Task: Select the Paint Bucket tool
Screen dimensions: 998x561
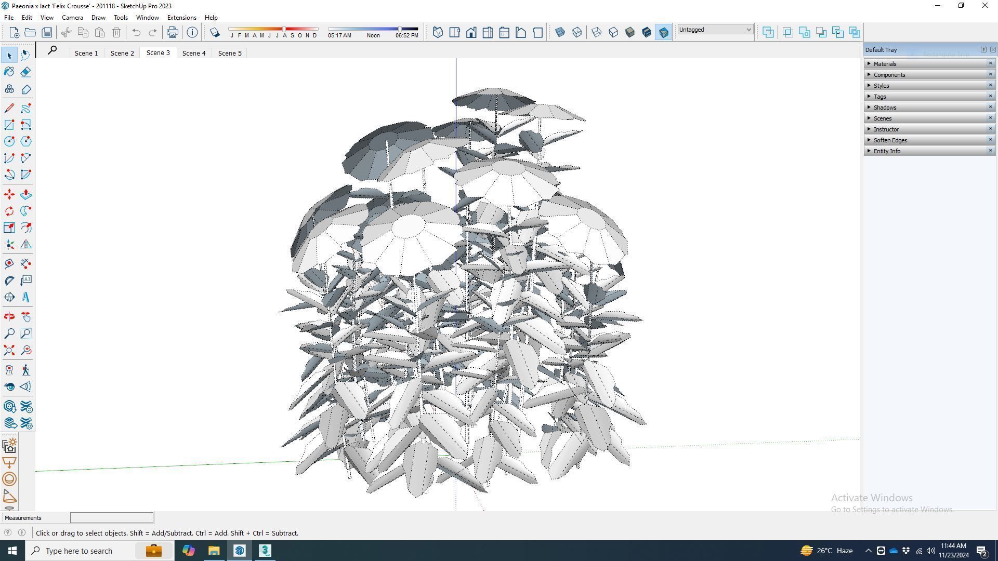Action: point(9,72)
